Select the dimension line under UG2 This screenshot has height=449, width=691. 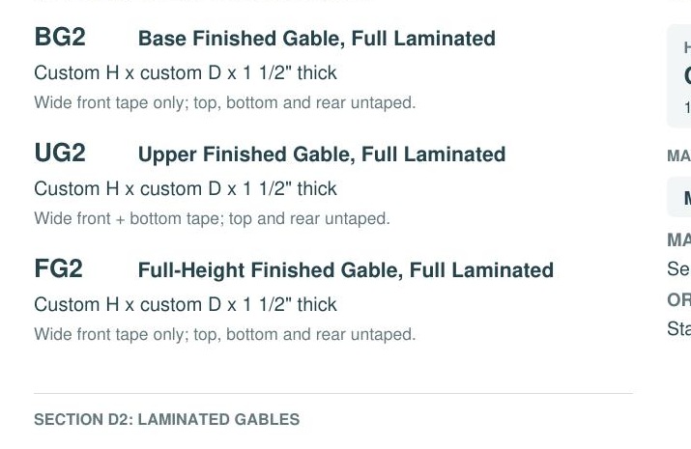click(x=186, y=188)
